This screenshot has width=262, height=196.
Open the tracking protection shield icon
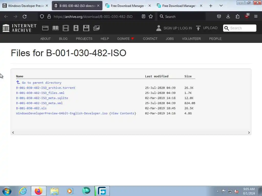42,16
